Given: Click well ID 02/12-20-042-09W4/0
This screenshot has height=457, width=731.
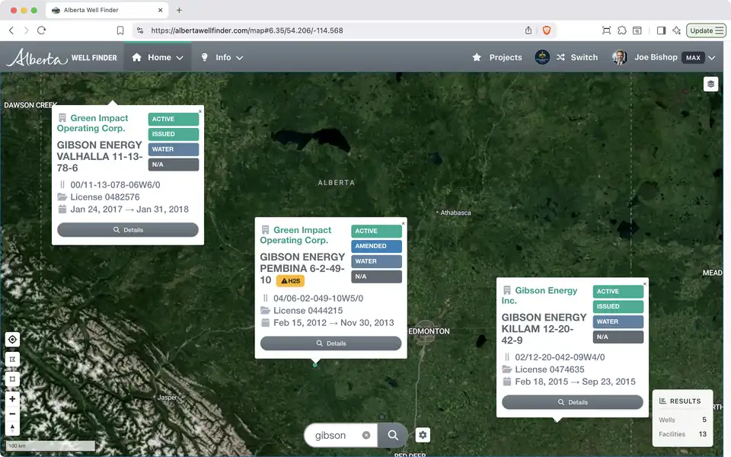Looking at the screenshot, I should [560, 357].
